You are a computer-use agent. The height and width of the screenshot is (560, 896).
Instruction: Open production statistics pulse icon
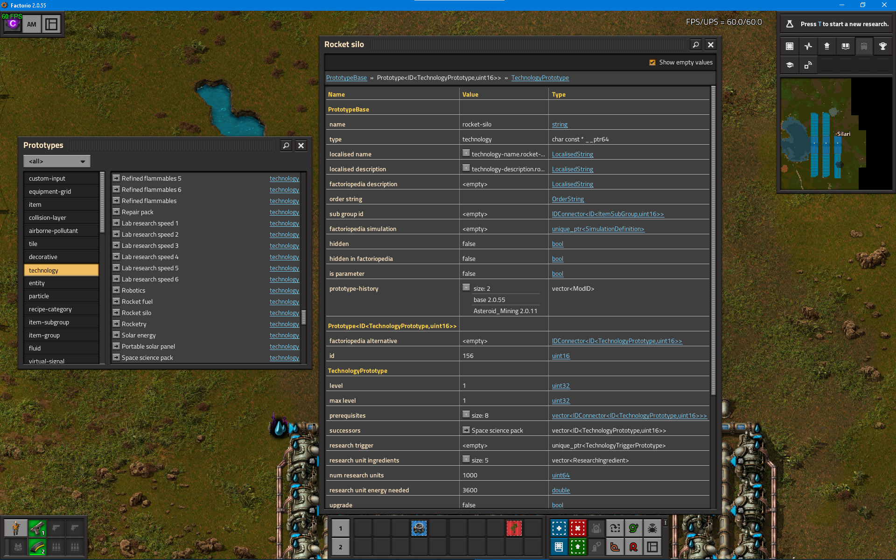[x=808, y=46]
